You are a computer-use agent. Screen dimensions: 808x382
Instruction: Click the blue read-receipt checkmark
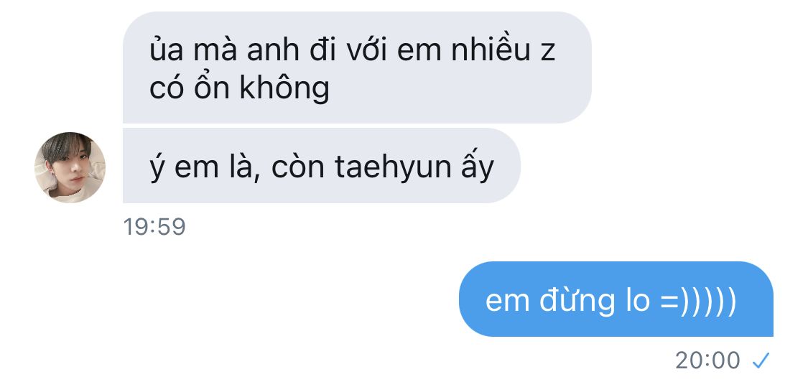click(x=761, y=361)
